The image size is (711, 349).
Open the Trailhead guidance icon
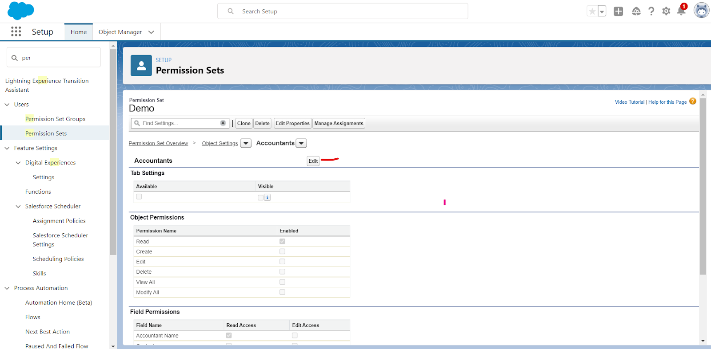point(636,12)
